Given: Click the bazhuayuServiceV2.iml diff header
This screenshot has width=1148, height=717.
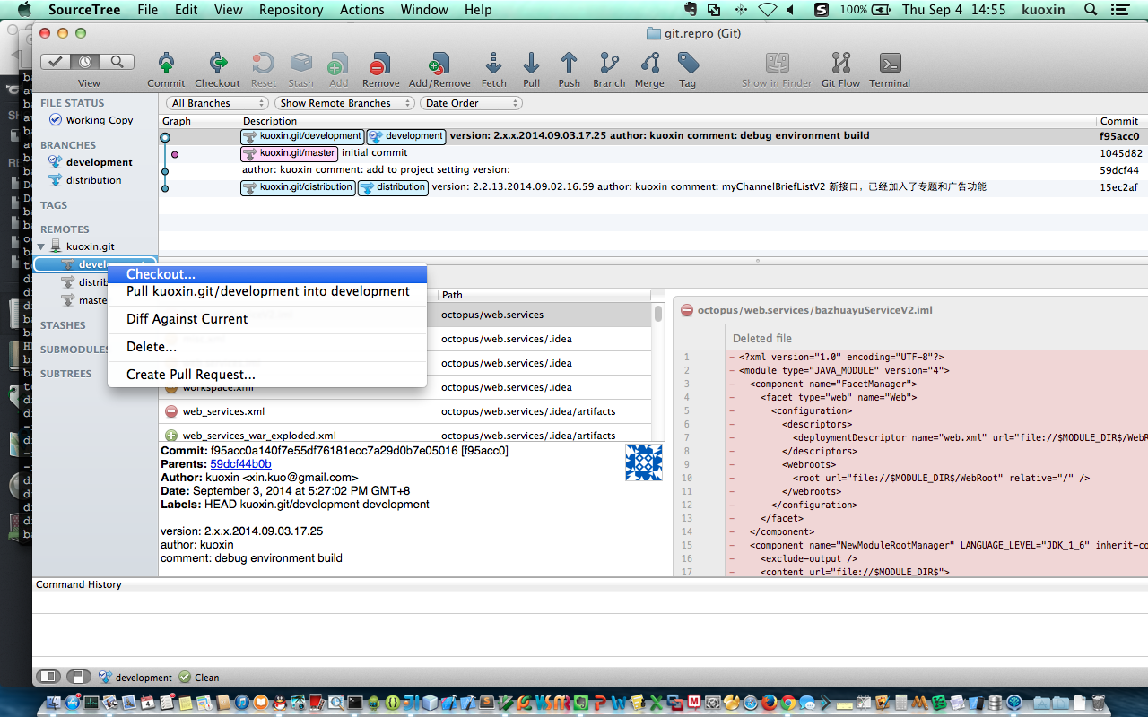Looking at the screenshot, I should click(911, 310).
